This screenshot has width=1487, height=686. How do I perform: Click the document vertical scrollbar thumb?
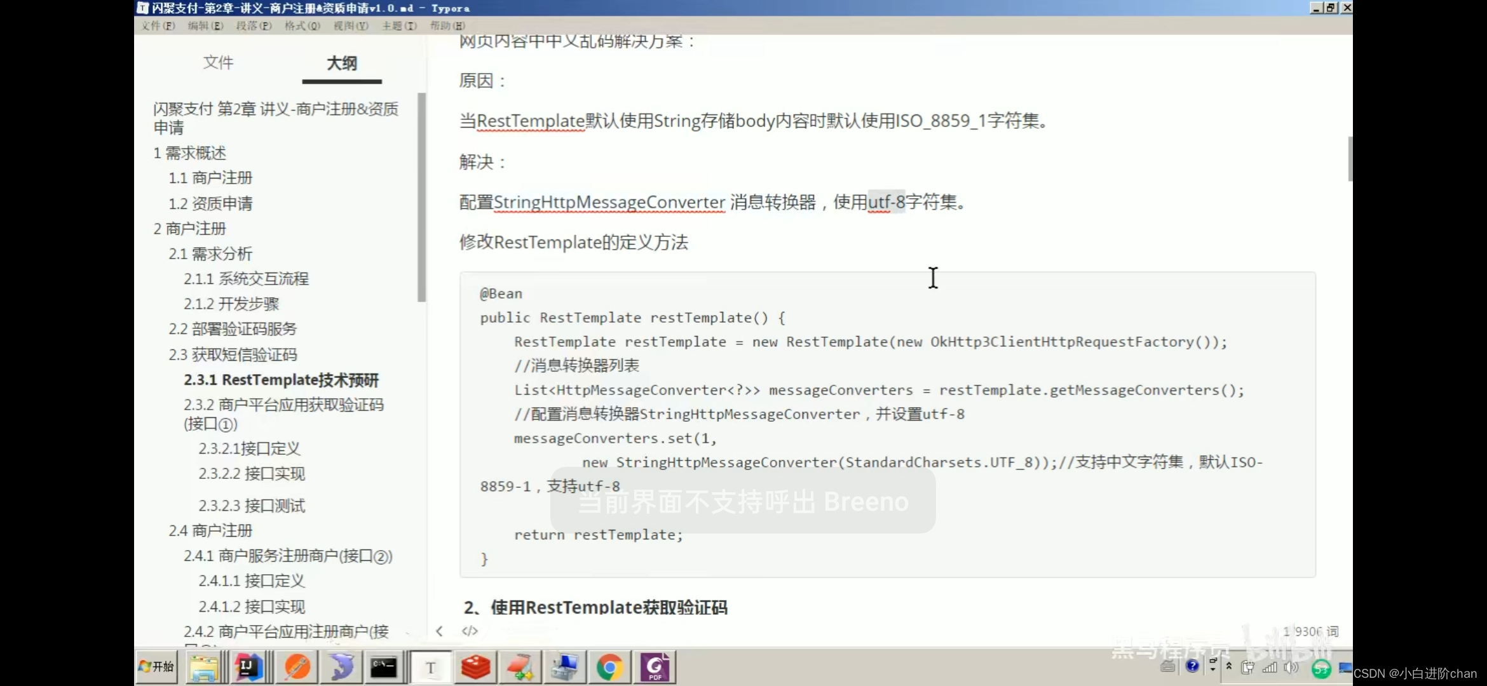pyautogui.click(x=1350, y=159)
